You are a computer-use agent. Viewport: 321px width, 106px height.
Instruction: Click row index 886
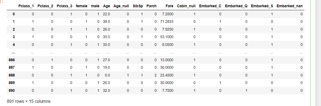point(12,60)
